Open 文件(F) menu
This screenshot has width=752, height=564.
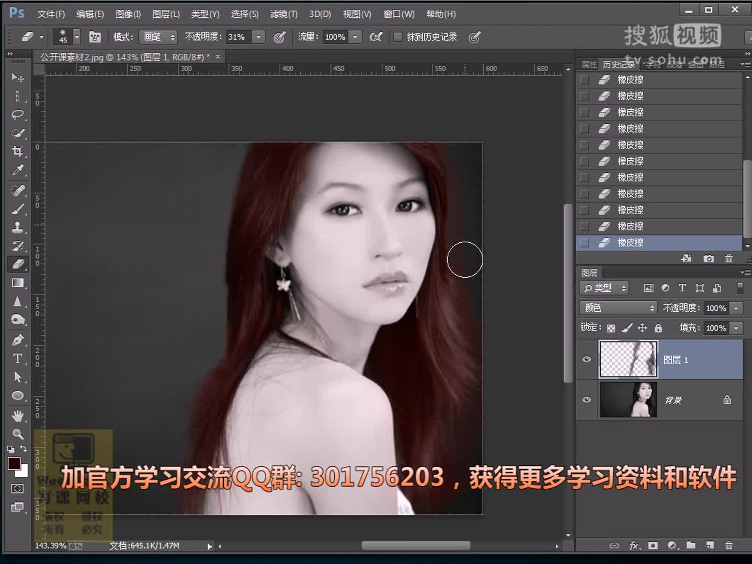coord(51,14)
